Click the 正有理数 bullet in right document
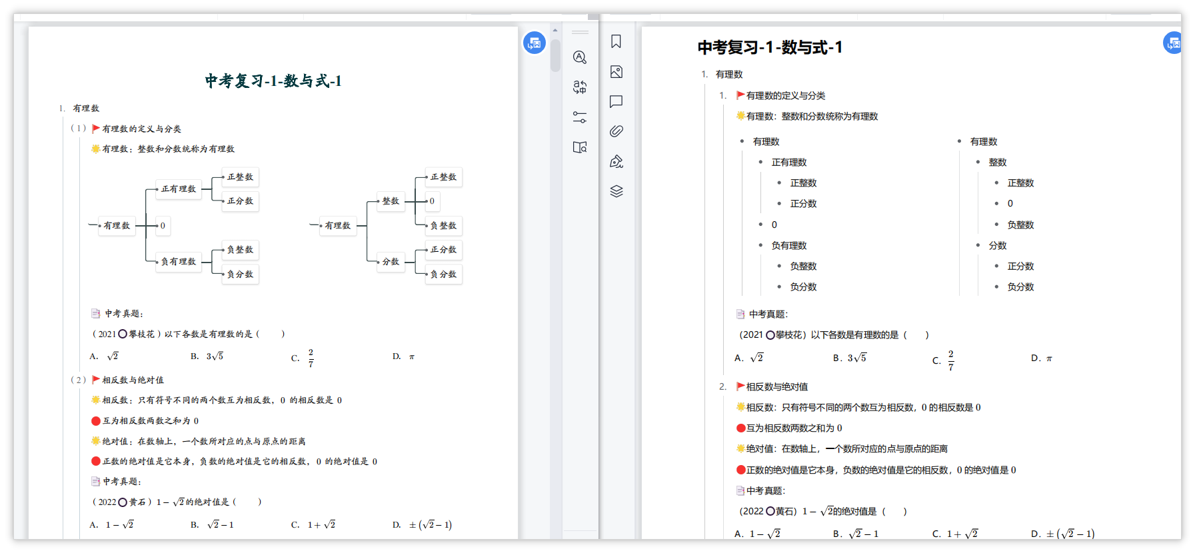 point(789,163)
